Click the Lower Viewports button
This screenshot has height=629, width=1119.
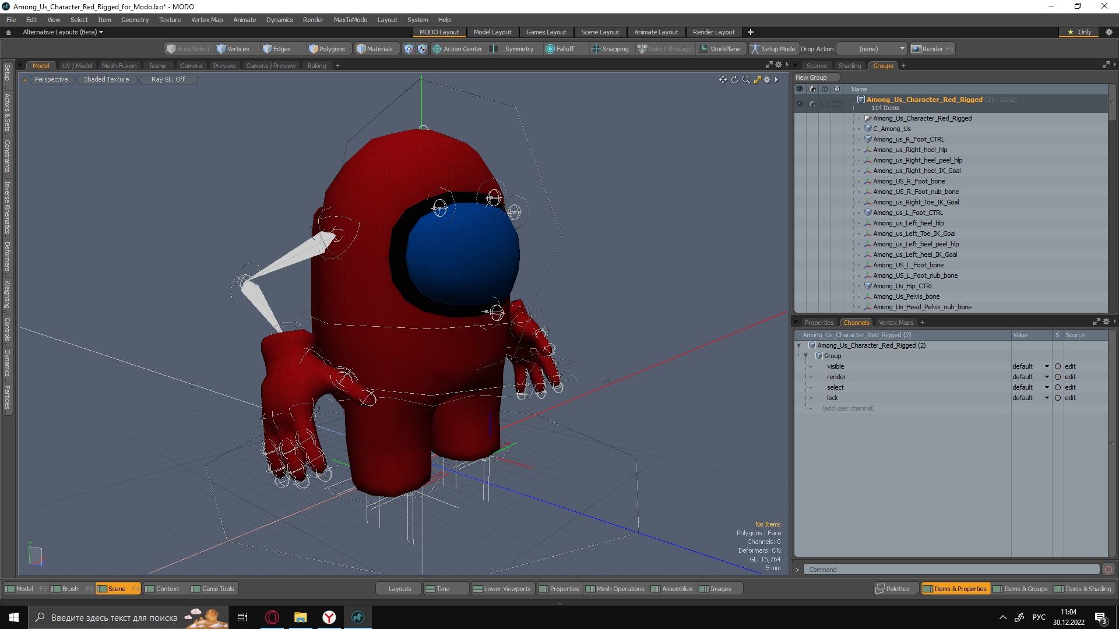pyautogui.click(x=502, y=589)
